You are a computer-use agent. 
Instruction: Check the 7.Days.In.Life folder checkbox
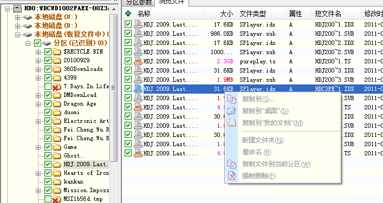click(48, 87)
